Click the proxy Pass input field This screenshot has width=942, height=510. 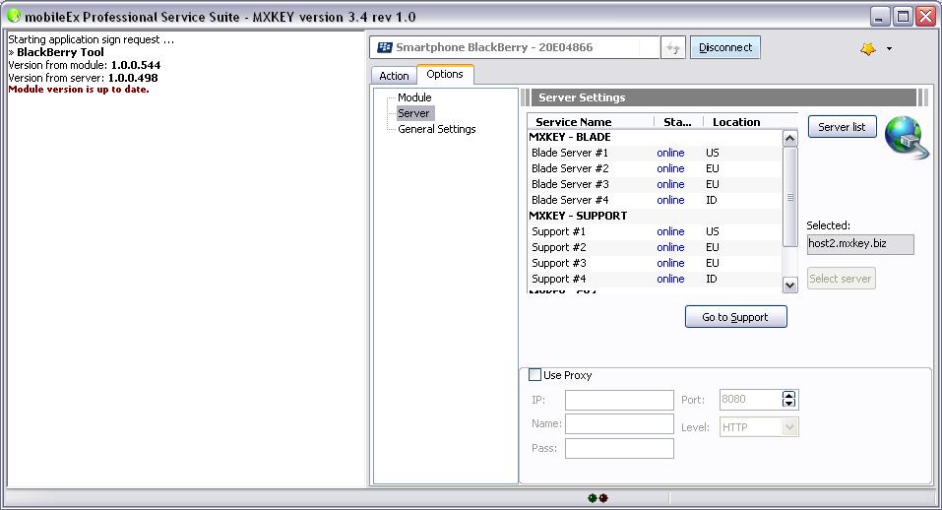point(619,448)
